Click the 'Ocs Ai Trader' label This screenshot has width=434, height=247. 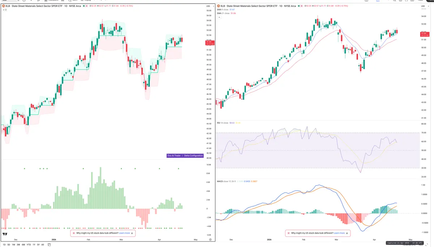pos(174,156)
